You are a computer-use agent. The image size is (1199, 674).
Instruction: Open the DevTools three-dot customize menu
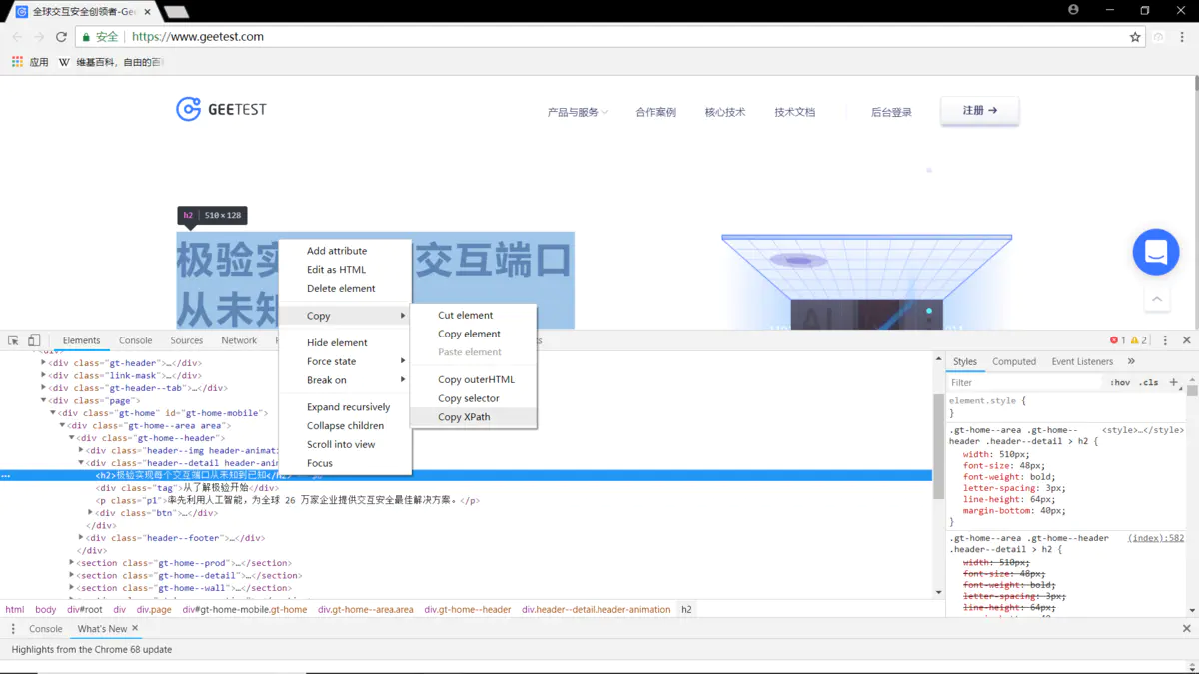[x=1164, y=339]
